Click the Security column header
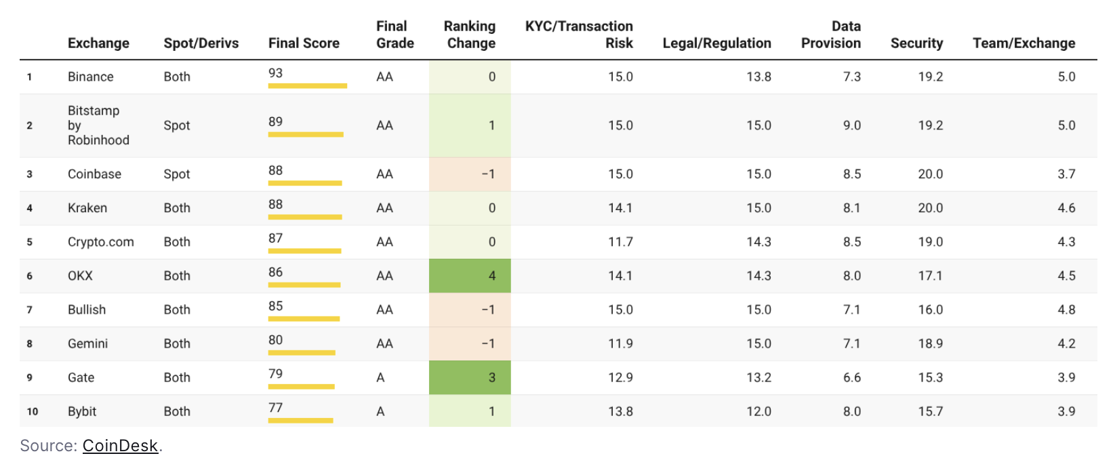Viewport: 1113px width, 458px height. pyautogui.click(x=916, y=43)
